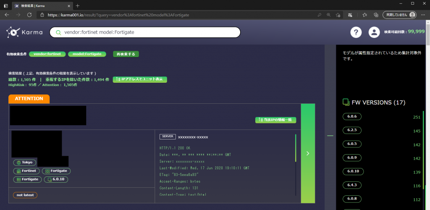Viewport: 430px width, 210px height.
Task: Click the Karma logo
Action: [24, 32]
